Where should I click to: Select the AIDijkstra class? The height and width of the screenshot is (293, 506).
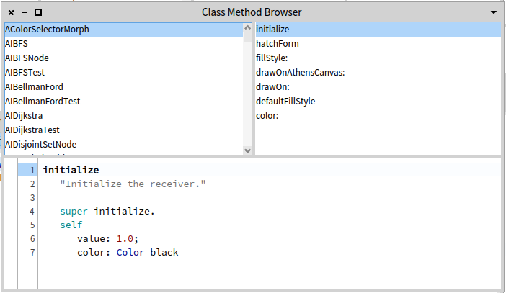click(123, 115)
